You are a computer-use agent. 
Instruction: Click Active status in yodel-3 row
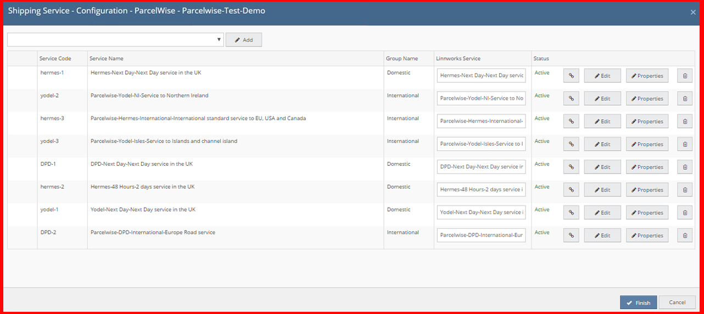542,141
